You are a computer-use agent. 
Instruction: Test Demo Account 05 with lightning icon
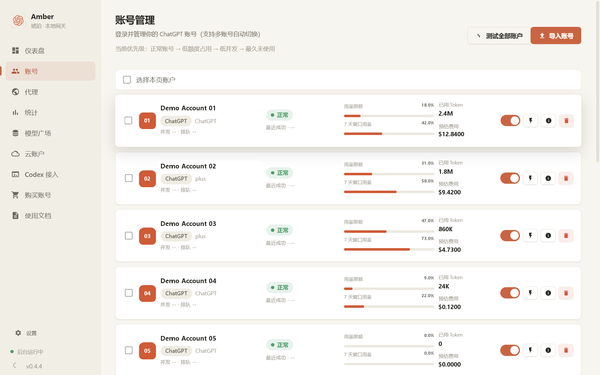(530, 350)
